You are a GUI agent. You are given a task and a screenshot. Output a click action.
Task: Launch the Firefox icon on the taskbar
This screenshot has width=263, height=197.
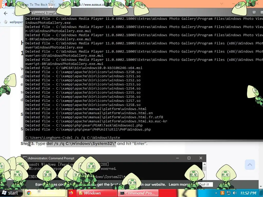click(71, 193)
